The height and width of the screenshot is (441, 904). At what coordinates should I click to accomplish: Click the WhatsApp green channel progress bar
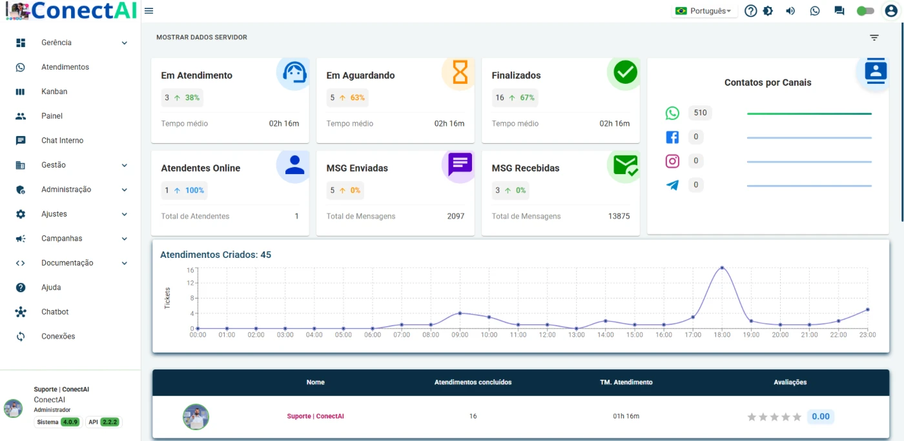point(809,113)
